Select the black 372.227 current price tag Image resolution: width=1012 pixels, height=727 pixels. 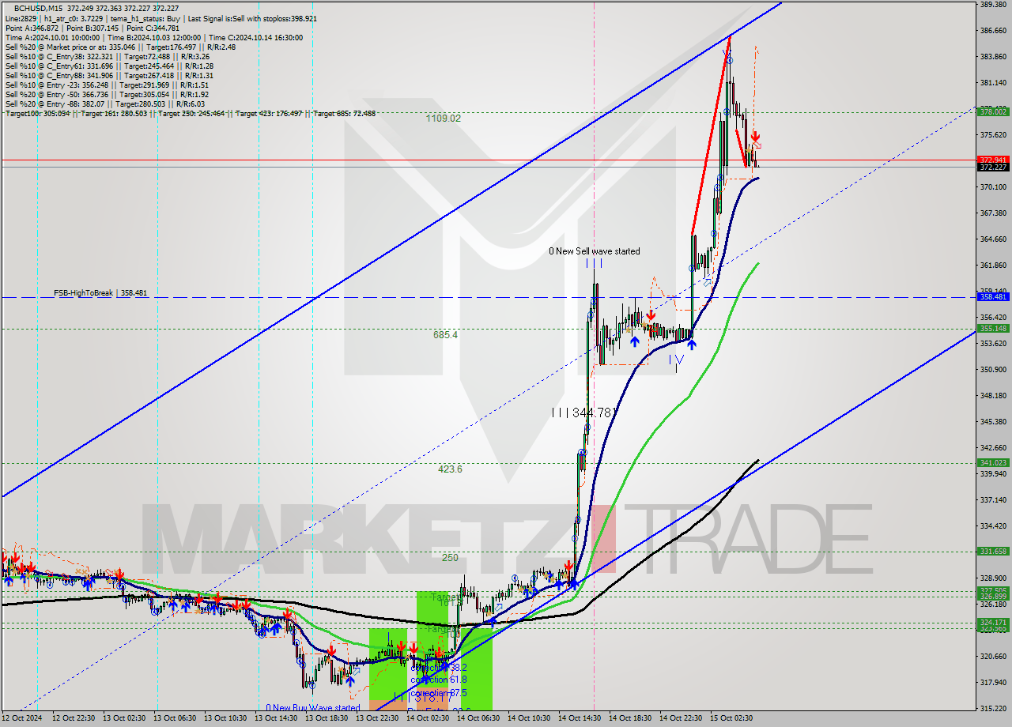click(x=993, y=168)
